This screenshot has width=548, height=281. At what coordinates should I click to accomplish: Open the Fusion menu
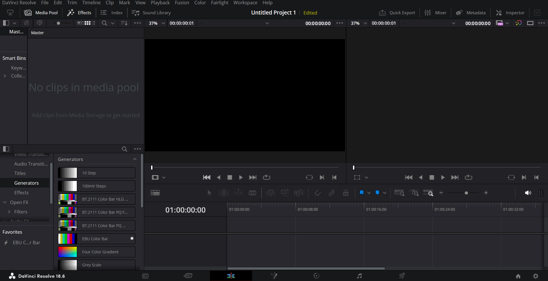click(182, 3)
